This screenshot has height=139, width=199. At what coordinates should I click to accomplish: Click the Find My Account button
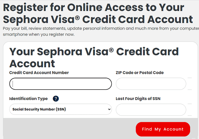(x=163, y=129)
